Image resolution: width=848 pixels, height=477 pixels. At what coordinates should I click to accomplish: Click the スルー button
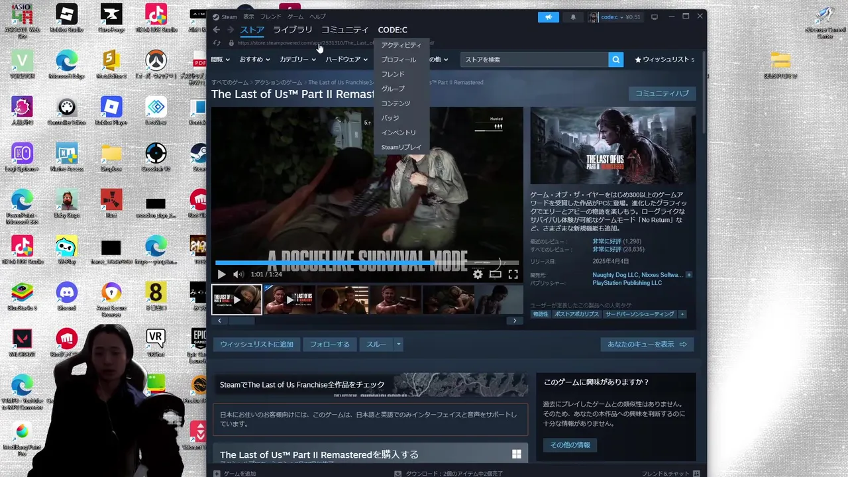tap(376, 344)
